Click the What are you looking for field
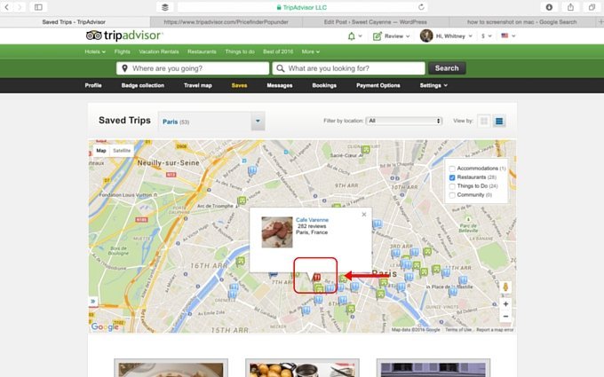 pos(348,68)
